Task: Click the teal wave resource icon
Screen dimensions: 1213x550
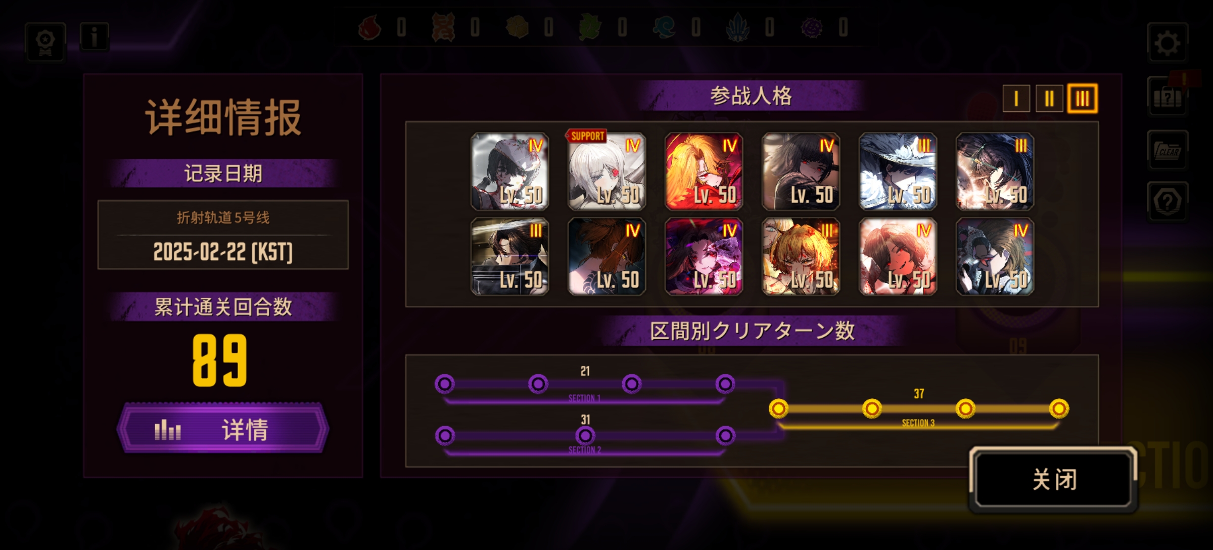Action: tap(664, 27)
